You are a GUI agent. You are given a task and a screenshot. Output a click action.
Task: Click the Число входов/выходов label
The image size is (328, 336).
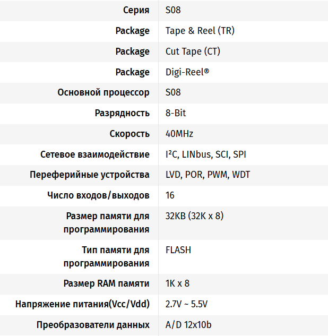(98, 195)
